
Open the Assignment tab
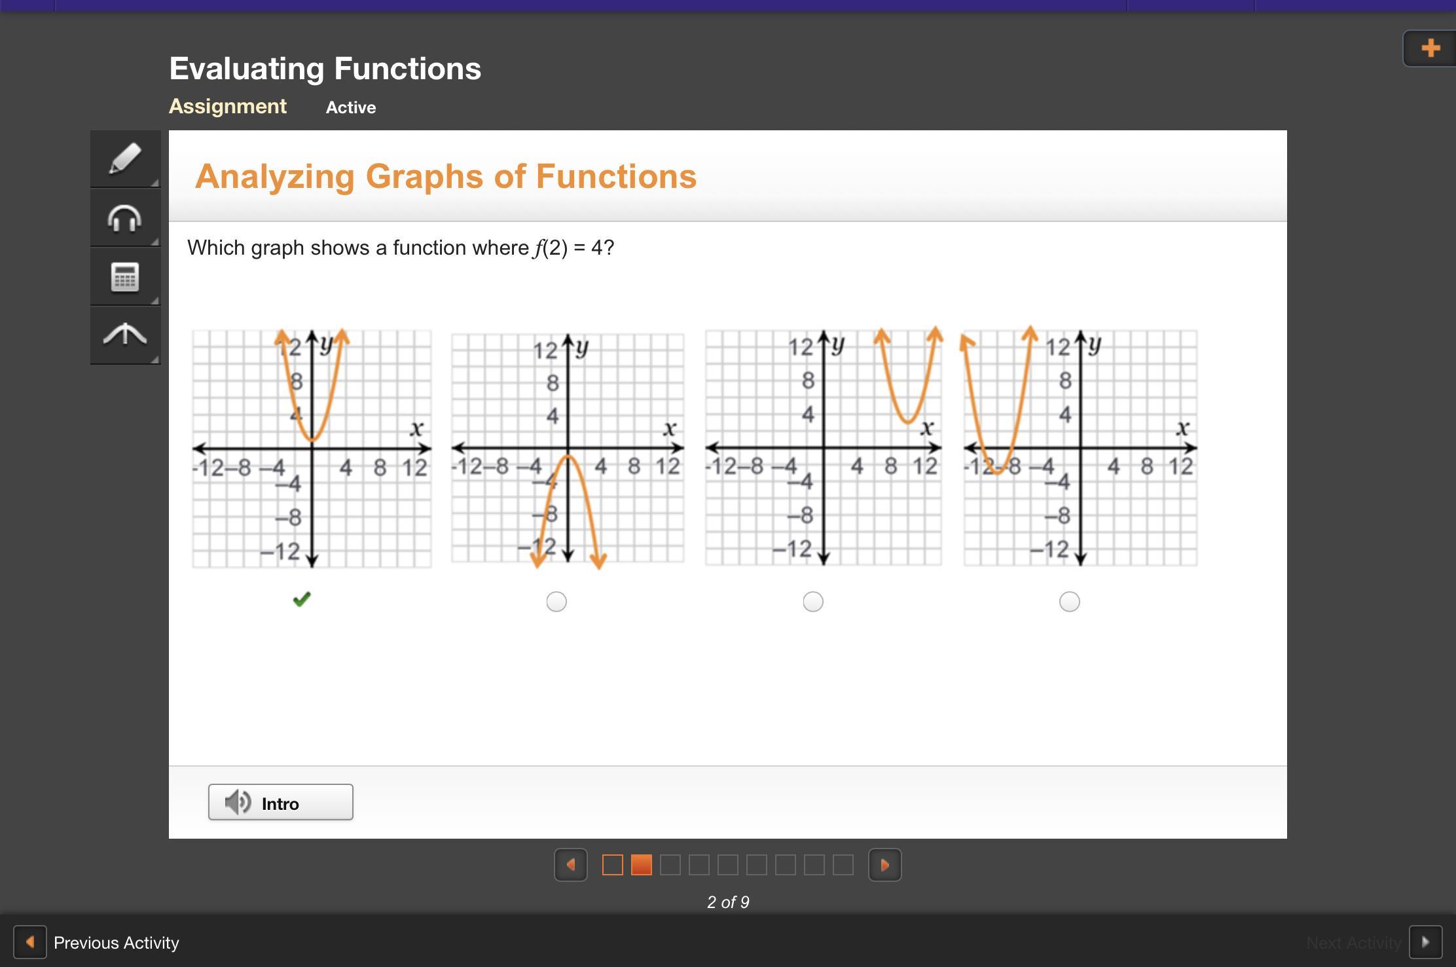click(228, 107)
